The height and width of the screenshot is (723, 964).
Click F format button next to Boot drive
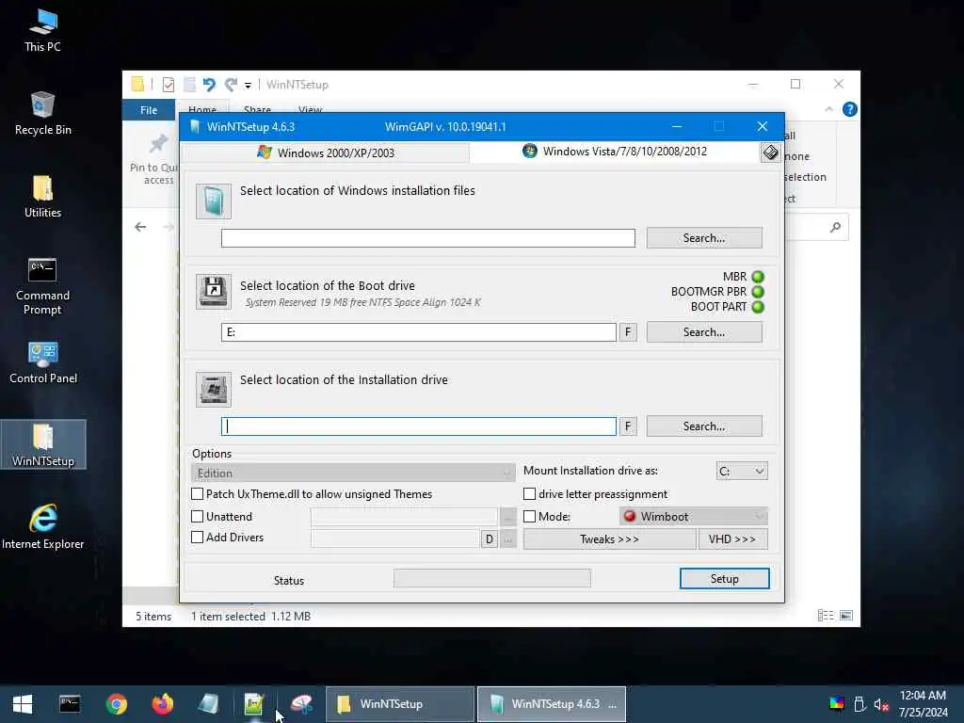pos(628,332)
